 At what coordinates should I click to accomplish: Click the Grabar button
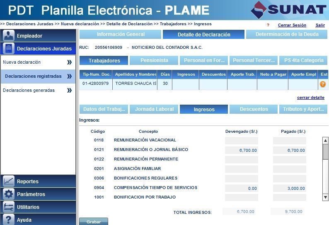(x=94, y=221)
